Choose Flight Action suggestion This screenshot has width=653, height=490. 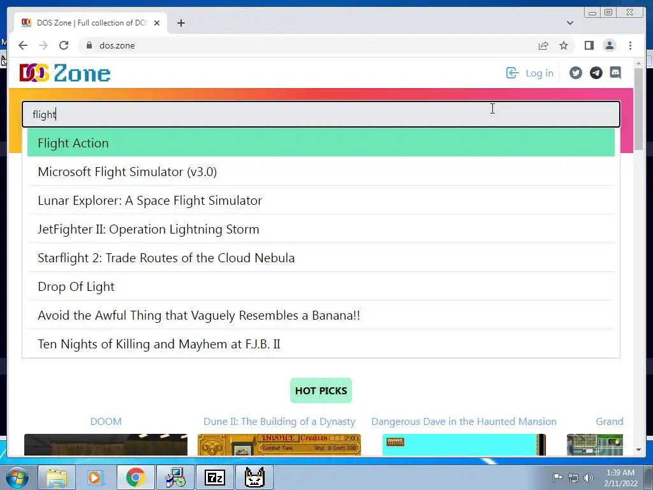[x=321, y=143]
